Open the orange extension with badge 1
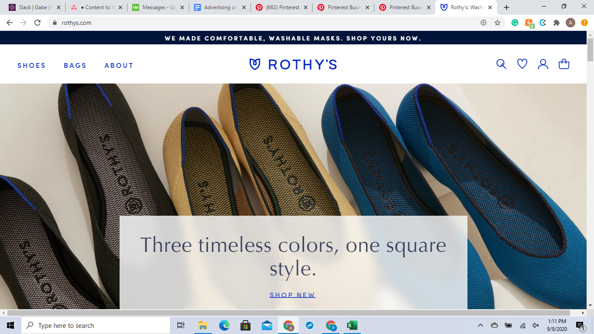This screenshot has width=594, height=334. 529,23
